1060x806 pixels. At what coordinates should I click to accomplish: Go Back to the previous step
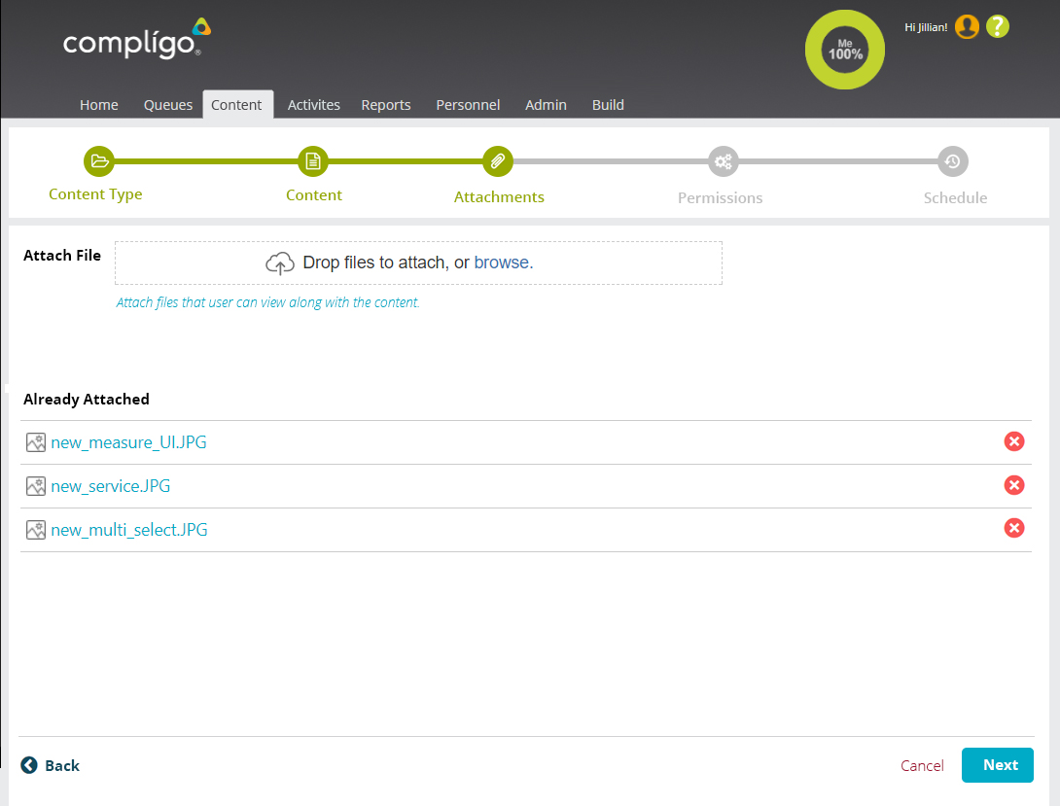point(51,766)
